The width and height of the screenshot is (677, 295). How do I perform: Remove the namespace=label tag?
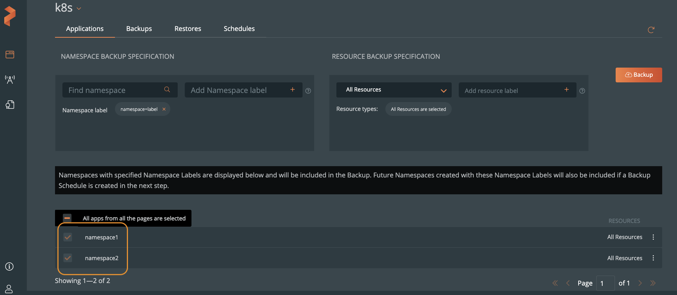pos(164,109)
